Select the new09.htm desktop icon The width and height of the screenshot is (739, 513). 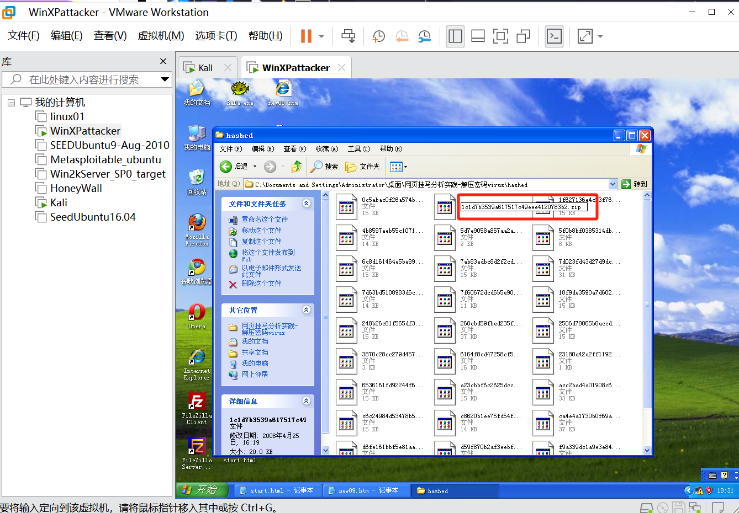(283, 93)
